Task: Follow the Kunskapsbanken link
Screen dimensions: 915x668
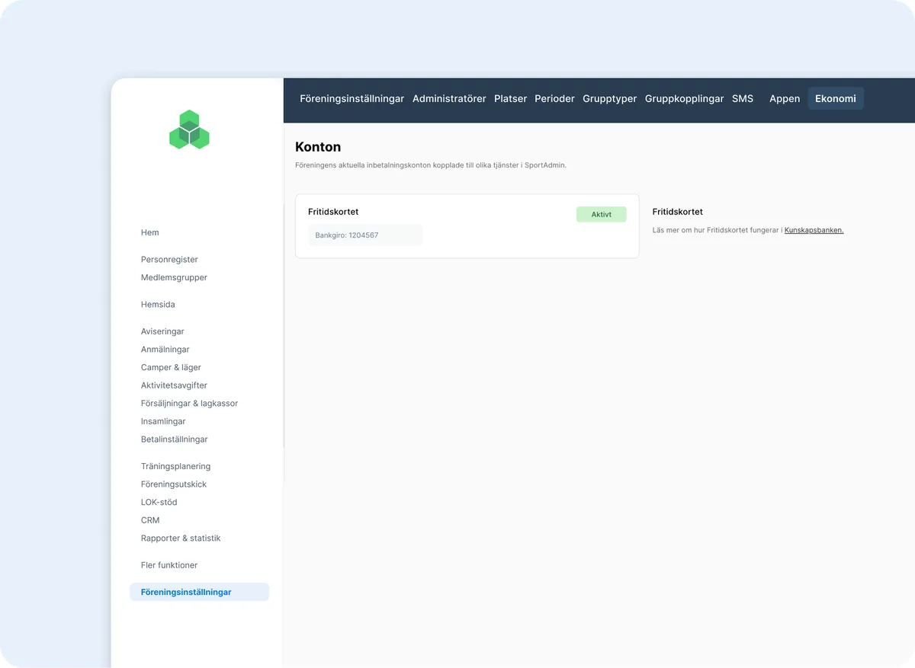Action: pos(814,230)
